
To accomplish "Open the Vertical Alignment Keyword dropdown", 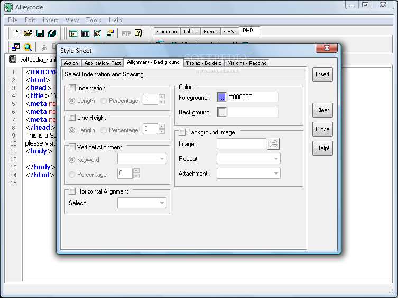I will point(142,159).
